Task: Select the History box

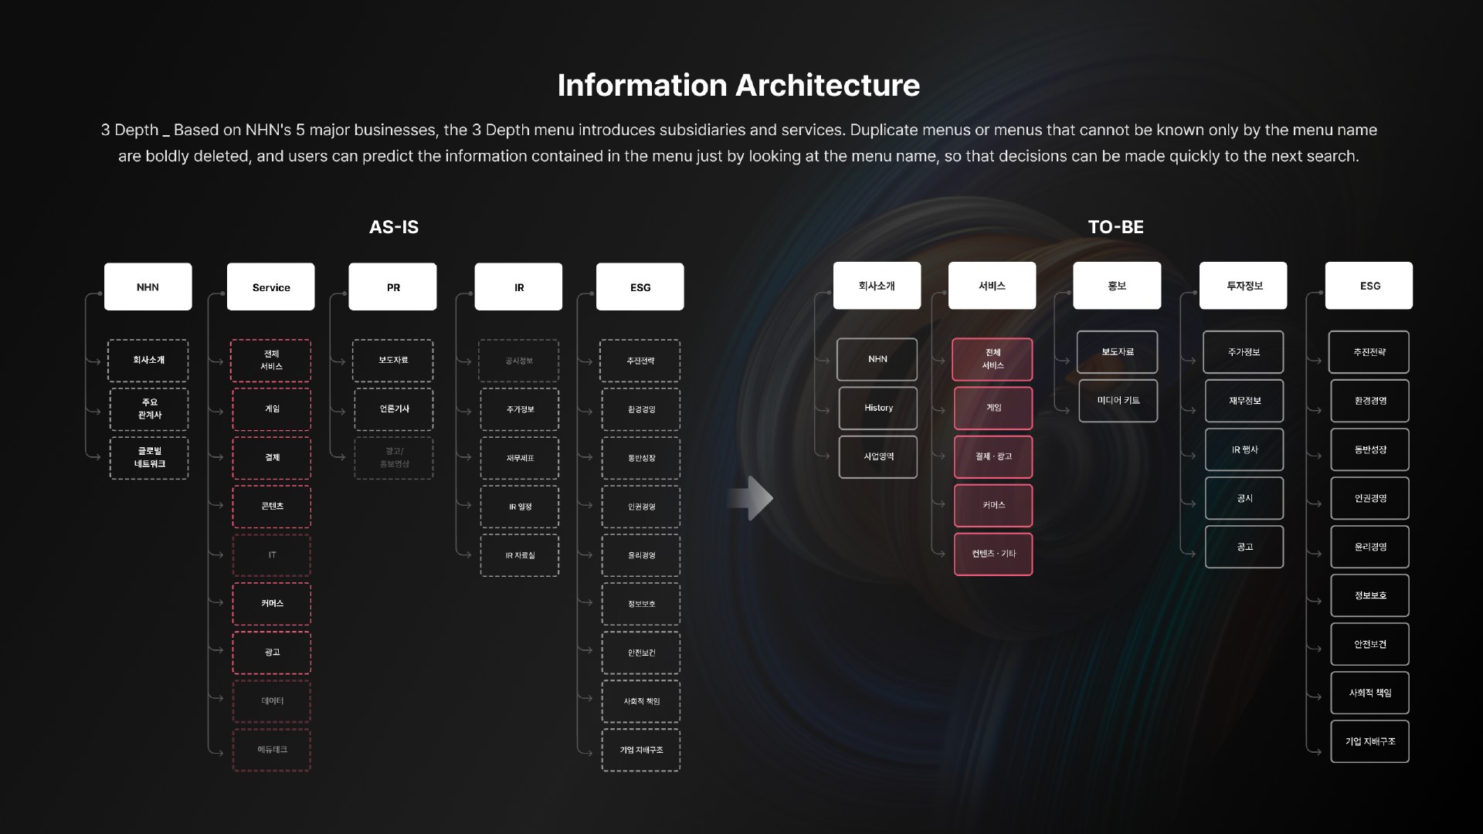Action: 878,408
